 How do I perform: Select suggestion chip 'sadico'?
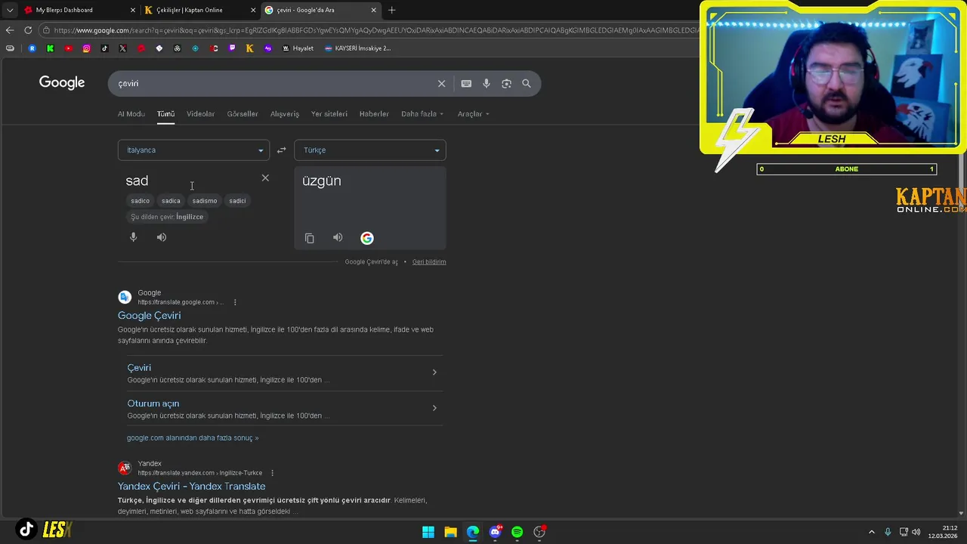tap(141, 201)
